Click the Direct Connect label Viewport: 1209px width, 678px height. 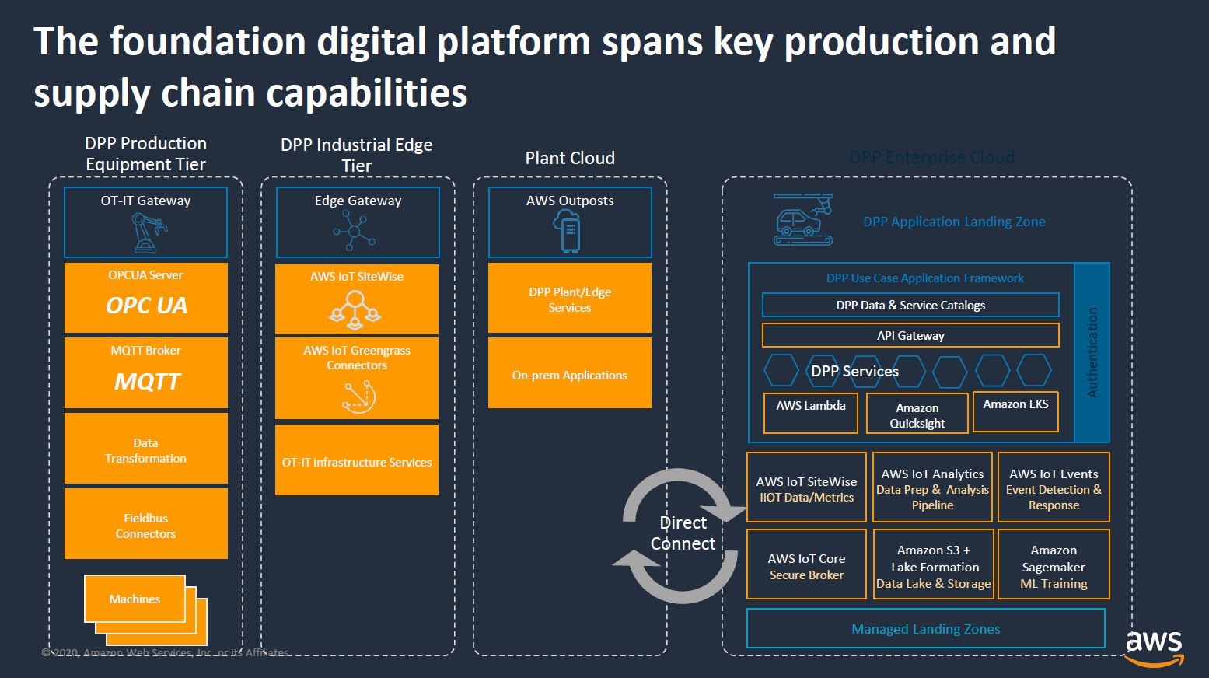[x=683, y=533]
